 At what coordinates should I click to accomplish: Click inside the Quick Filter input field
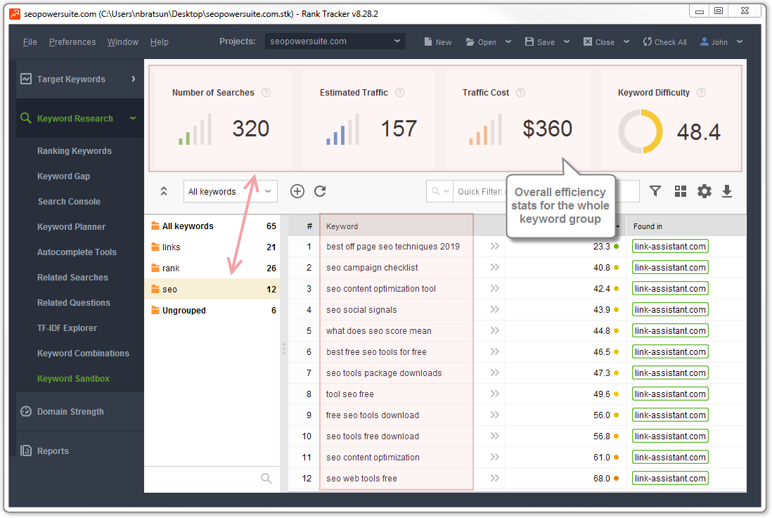[x=546, y=191]
